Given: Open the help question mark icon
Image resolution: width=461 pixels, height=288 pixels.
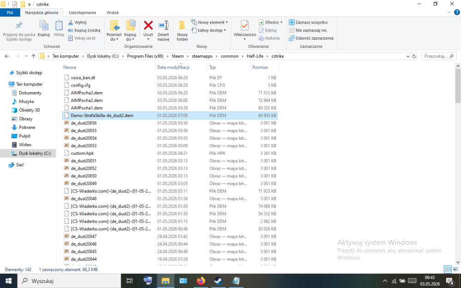Looking at the screenshot, I should [457, 12].
